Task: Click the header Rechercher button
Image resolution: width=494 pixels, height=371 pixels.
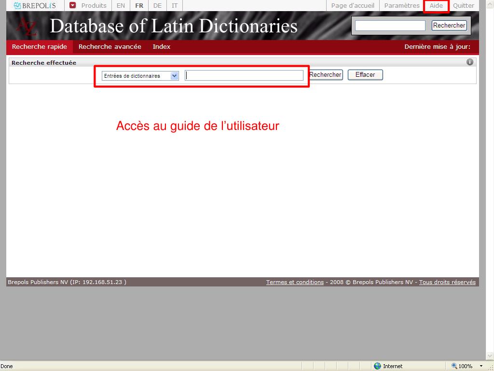Action: (x=449, y=26)
